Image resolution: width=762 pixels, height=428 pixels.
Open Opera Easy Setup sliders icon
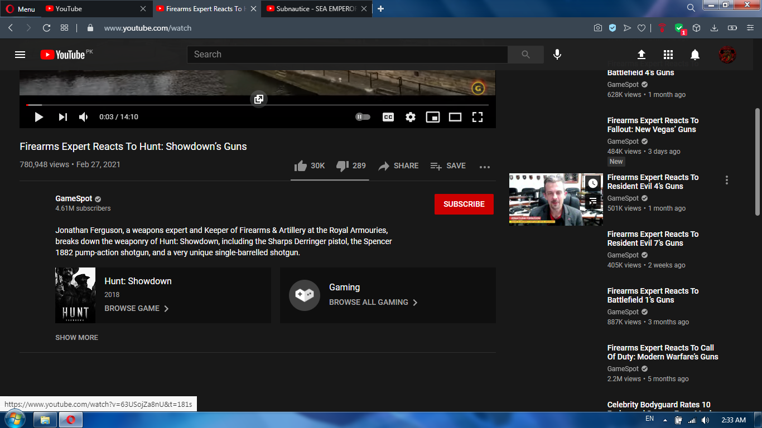coord(749,28)
